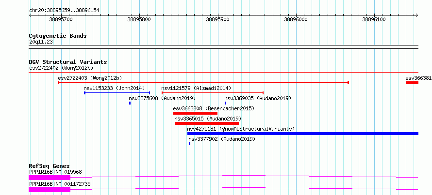Select the nsv4275181 thick blue bar
The image size is (432, 195).
pyautogui.click(x=303, y=134)
